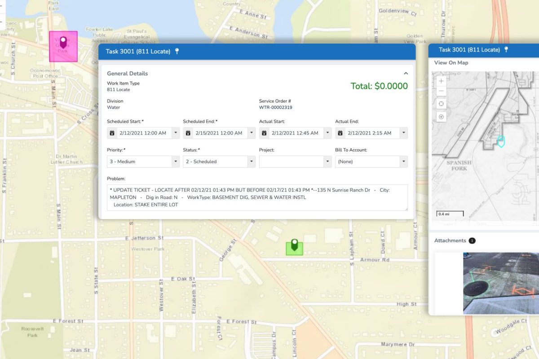Open the Bill To Account dropdown

tap(403, 161)
